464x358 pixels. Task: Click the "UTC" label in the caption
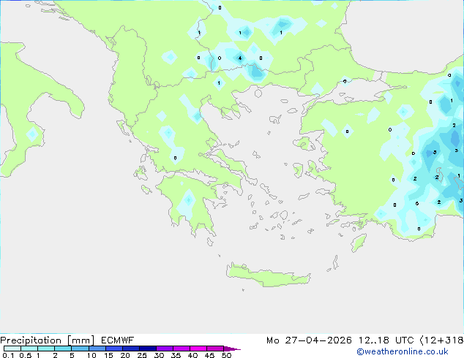tap(404, 340)
